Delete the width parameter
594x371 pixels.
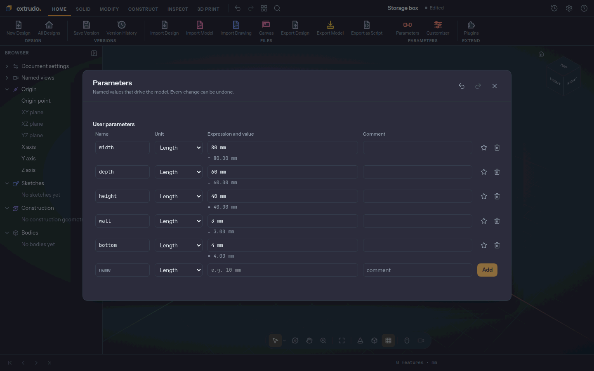click(x=497, y=148)
